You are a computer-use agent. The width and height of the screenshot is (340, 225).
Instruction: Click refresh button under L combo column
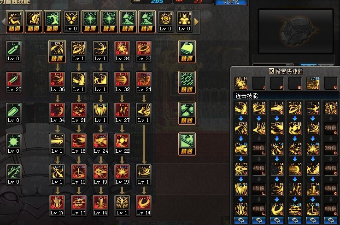(x=259, y=220)
